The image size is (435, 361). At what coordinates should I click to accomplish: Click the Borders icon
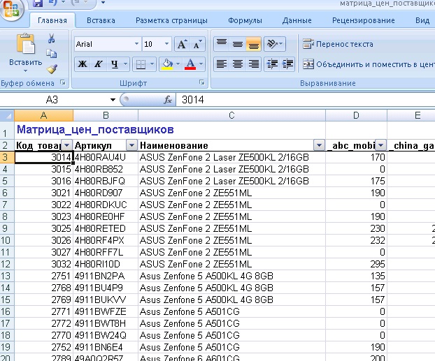click(x=141, y=64)
